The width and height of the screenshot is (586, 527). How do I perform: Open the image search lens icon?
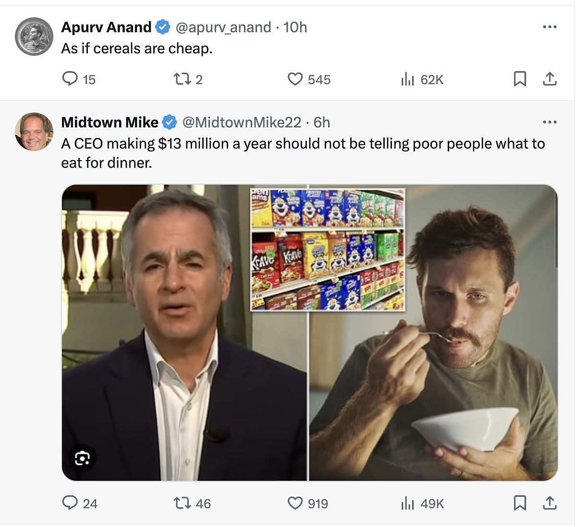tap(82, 459)
